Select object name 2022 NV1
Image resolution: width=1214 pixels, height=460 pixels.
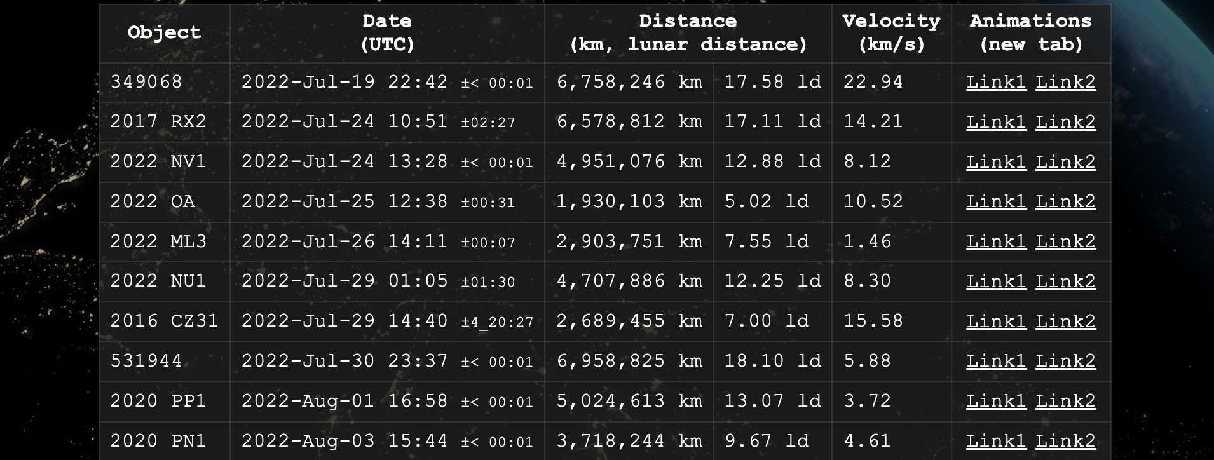[158, 161]
